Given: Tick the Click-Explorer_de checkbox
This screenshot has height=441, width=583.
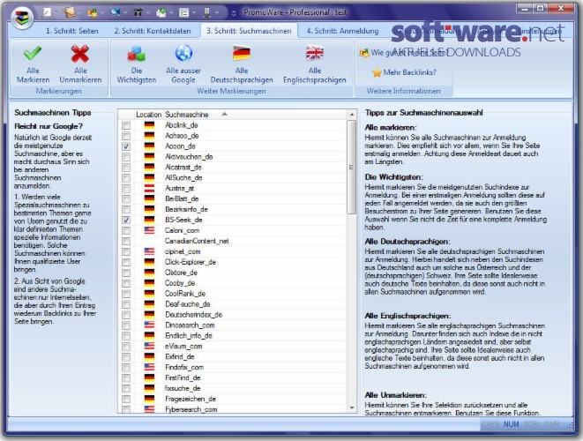Looking at the screenshot, I should click(126, 262).
